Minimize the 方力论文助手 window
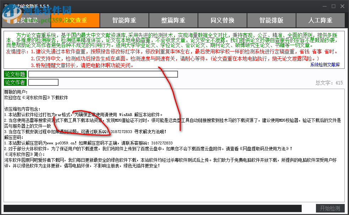The image size is (349, 215). pyautogui.click(x=324, y=6)
